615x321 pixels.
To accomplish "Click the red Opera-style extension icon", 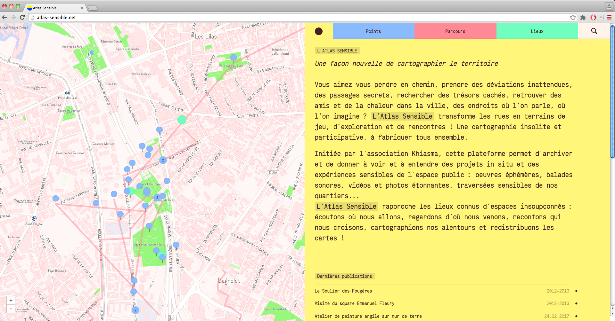I will (593, 18).
